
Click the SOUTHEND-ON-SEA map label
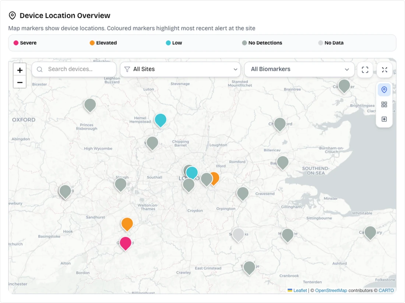316,171
